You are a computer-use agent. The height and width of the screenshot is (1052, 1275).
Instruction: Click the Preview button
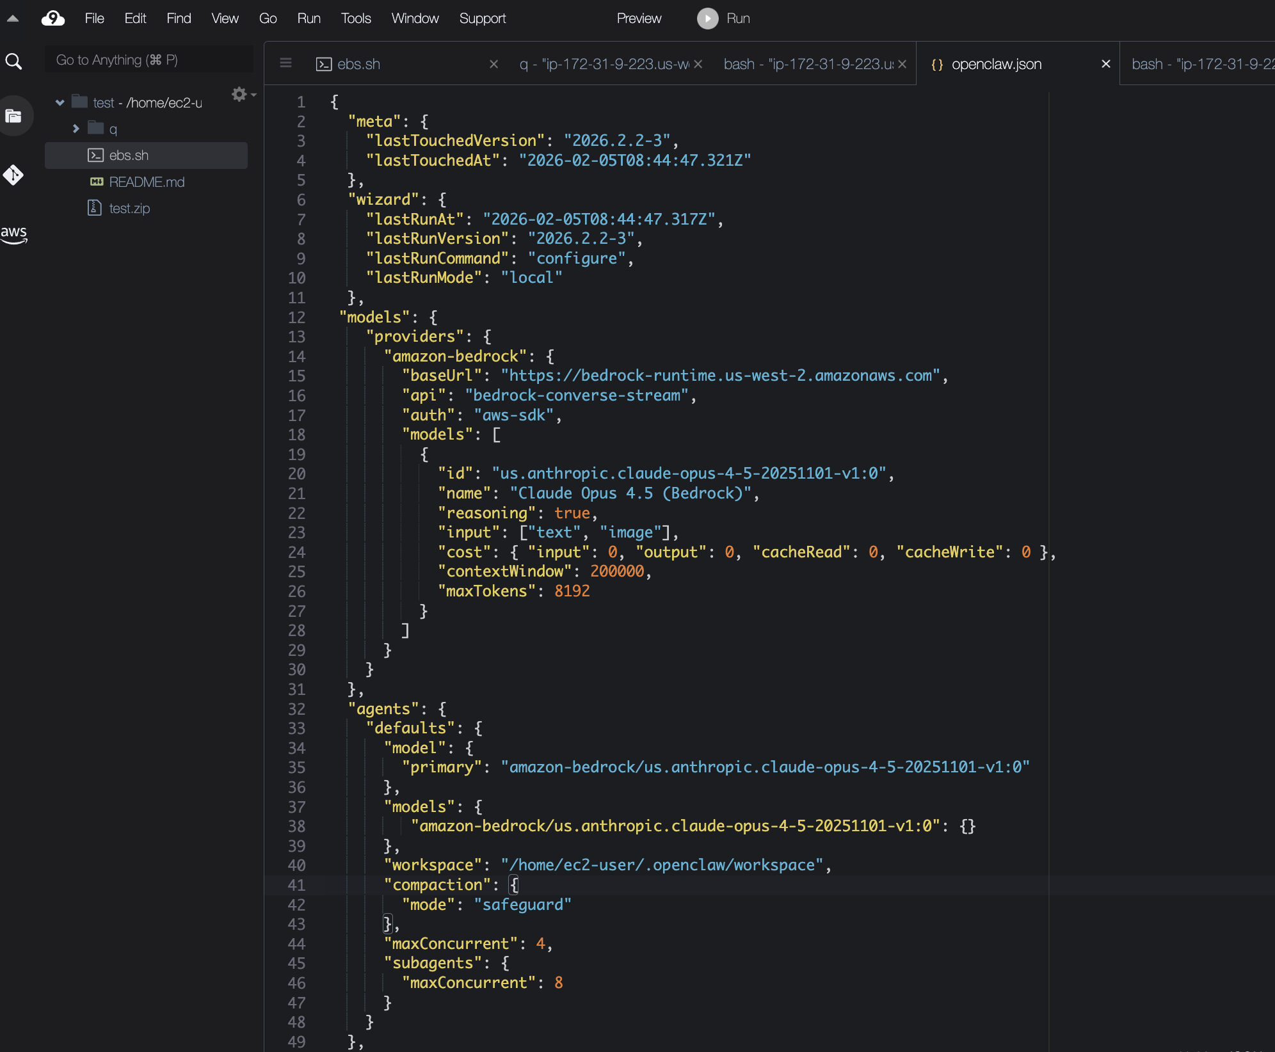tap(638, 19)
